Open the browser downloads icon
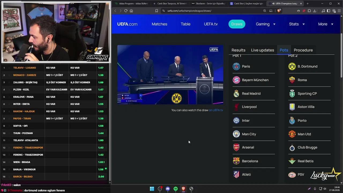 pos(315,11)
